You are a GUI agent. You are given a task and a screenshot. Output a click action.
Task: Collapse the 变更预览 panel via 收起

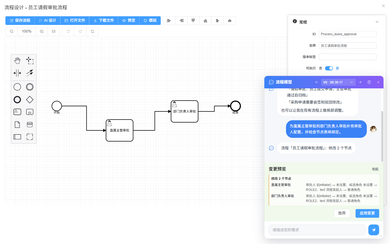point(375,169)
